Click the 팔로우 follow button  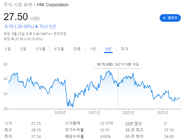click(x=170, y=18)
